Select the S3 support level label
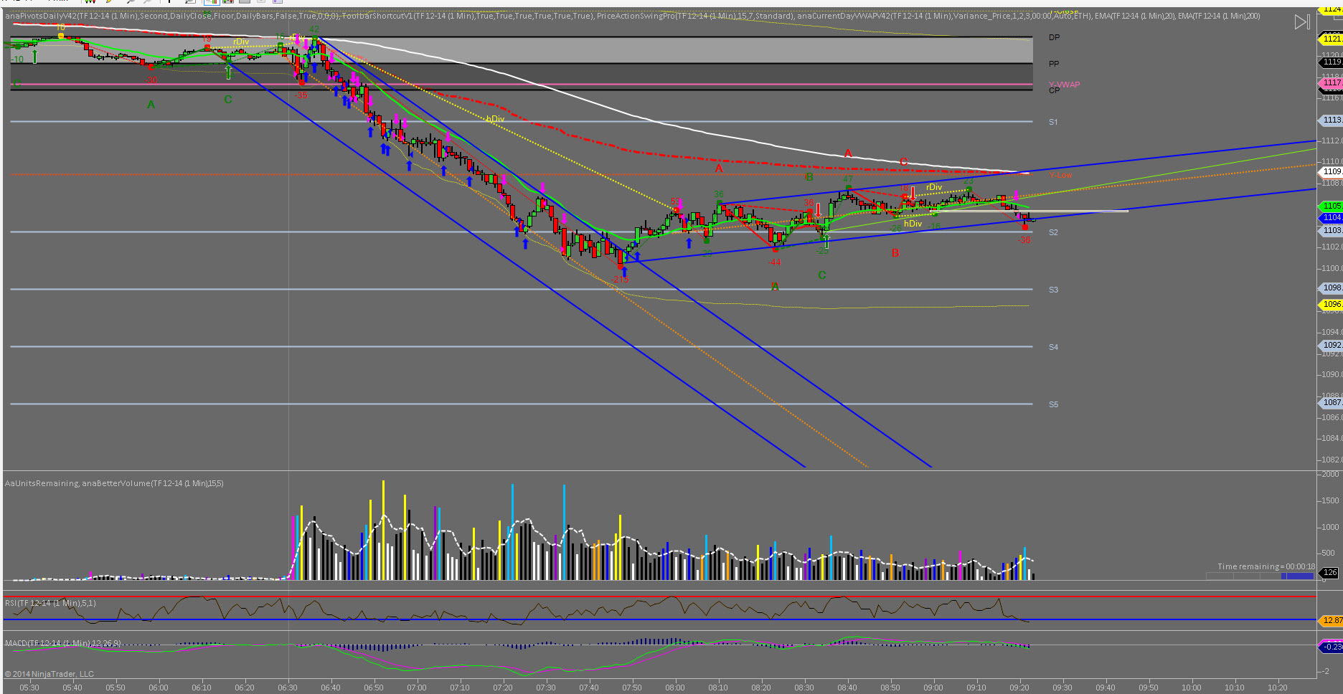The image size is (1343, 694). (x=1053, y=290)
